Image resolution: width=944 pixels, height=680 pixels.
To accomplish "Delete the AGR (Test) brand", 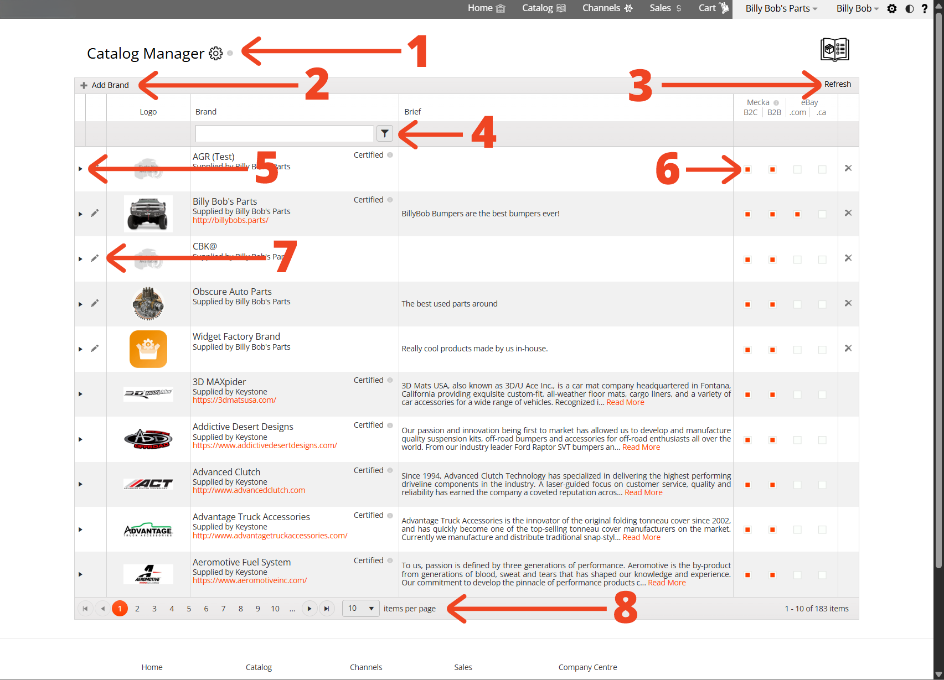I will [848, 168].
